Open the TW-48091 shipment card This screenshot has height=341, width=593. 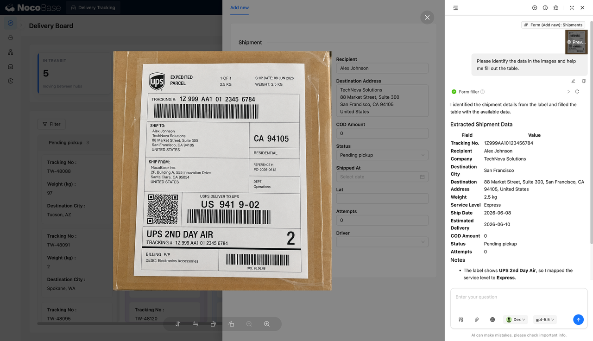pos(77,262)
